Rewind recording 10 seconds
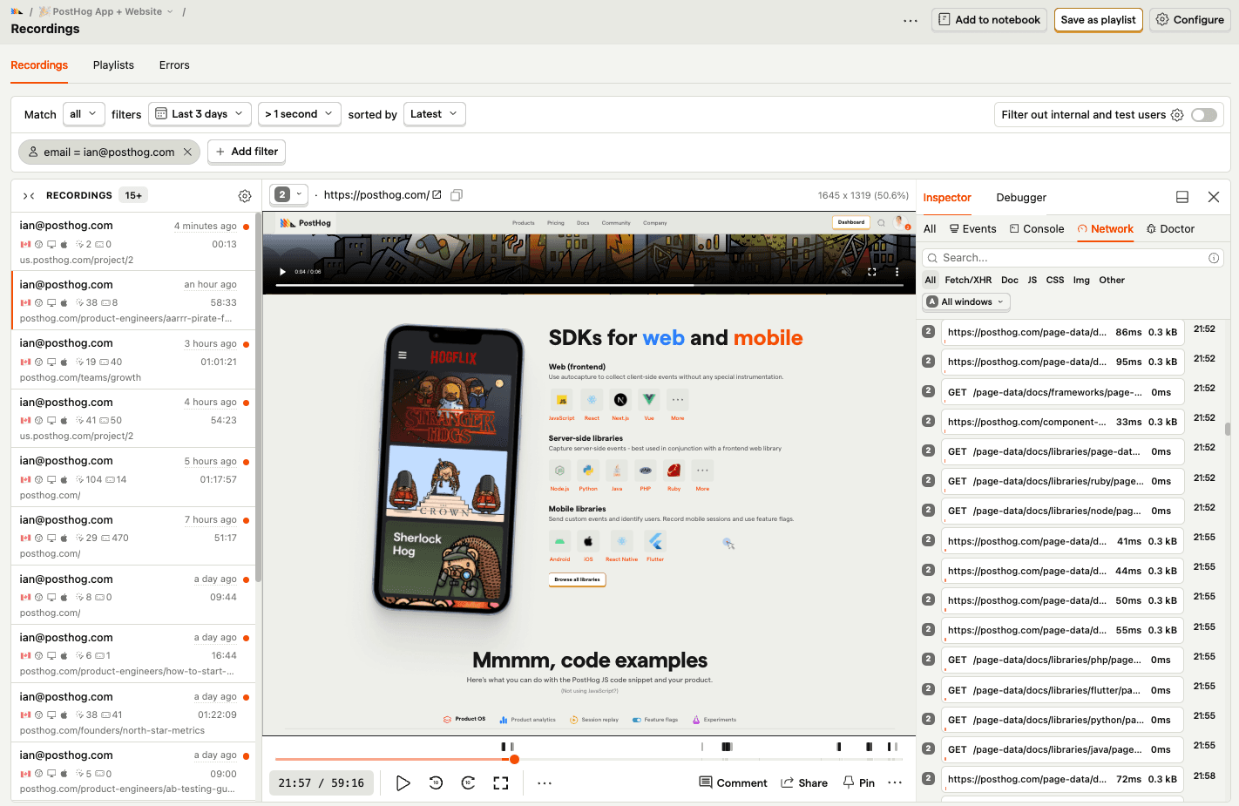The image size is (1239, 806). click(x=436, y=782)
